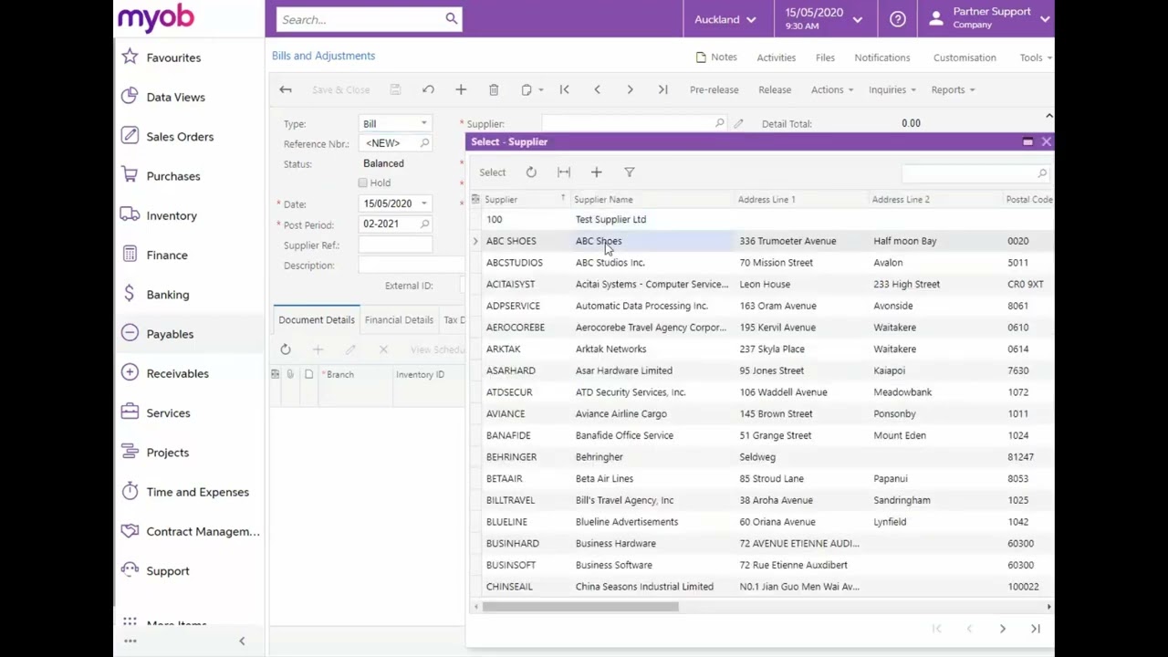1168x657 pixels.
Task: Open Files panel
Action: coord(825,57)
